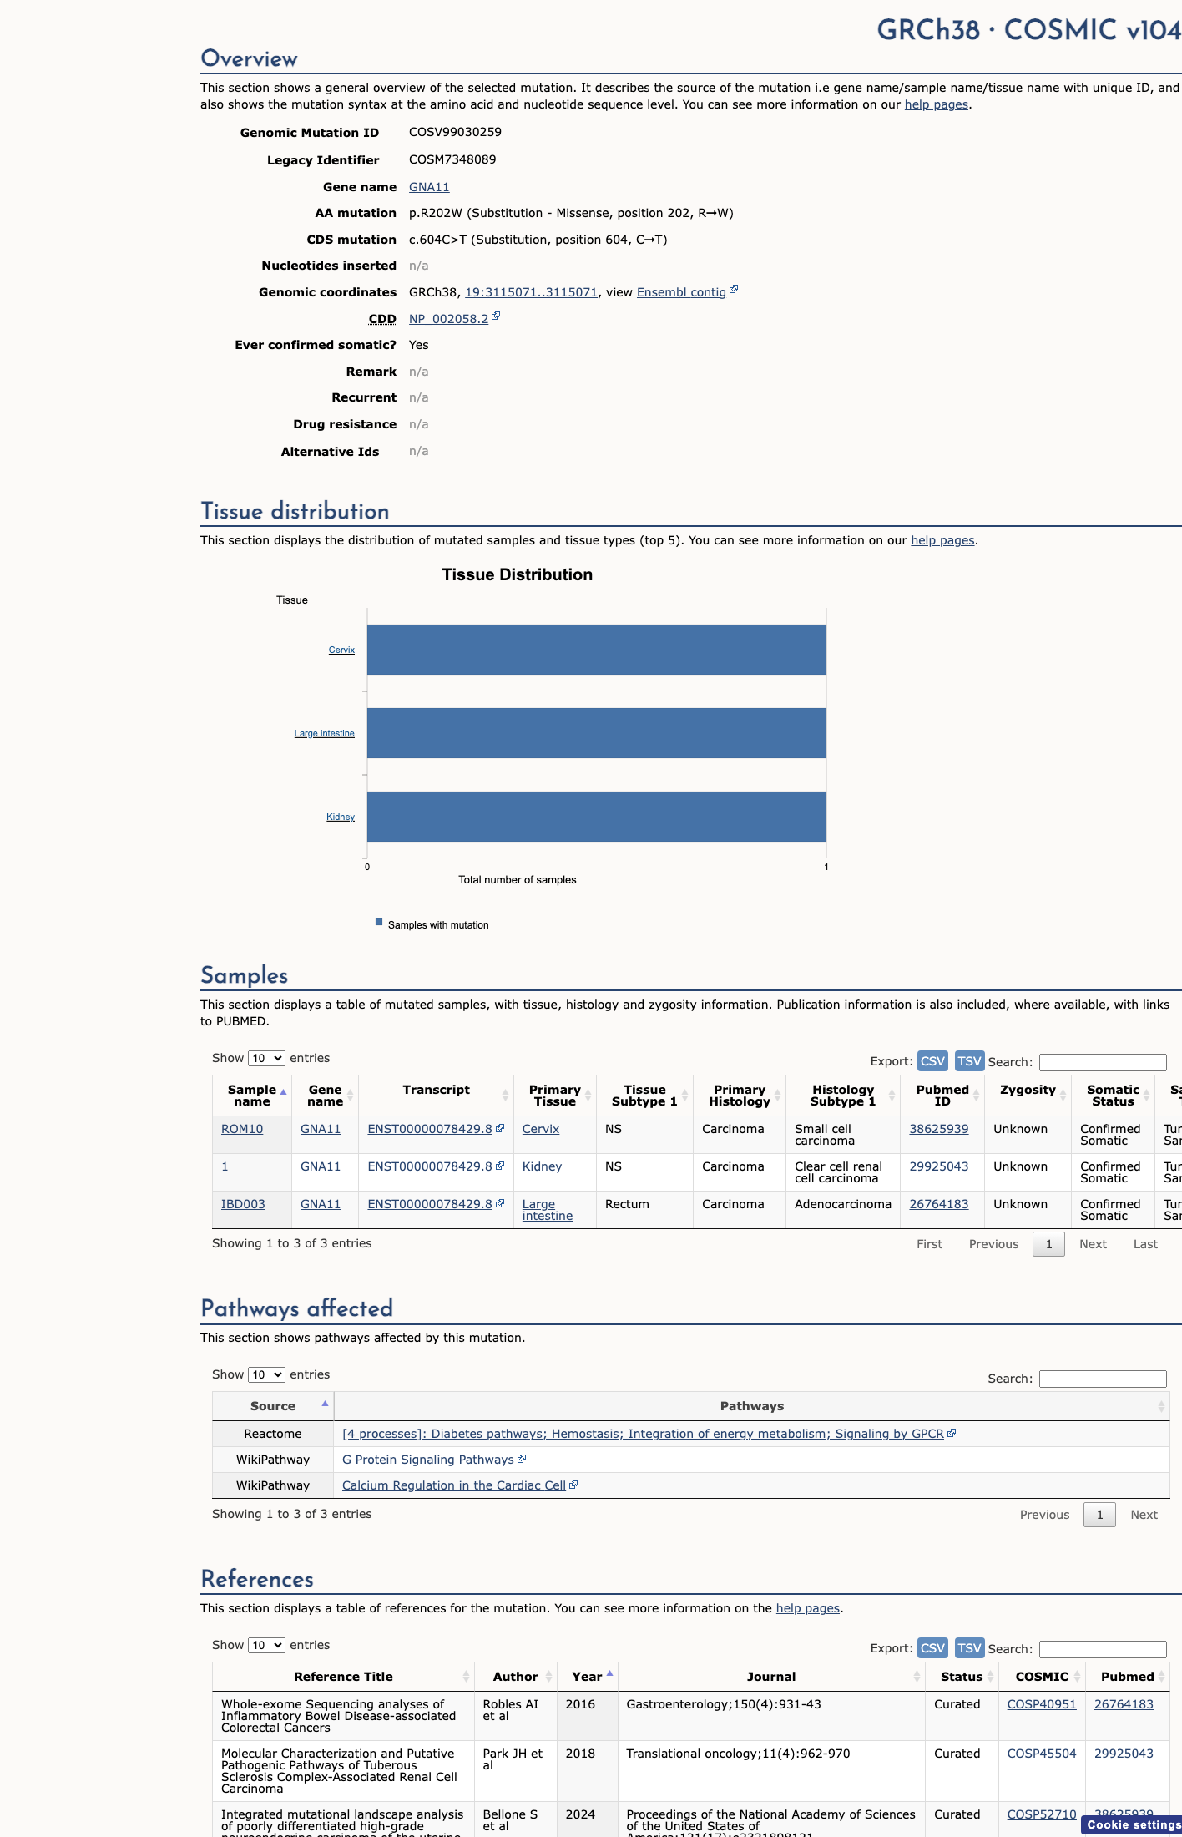
Task: Sort References by Year column
Action: point(587,1677)
